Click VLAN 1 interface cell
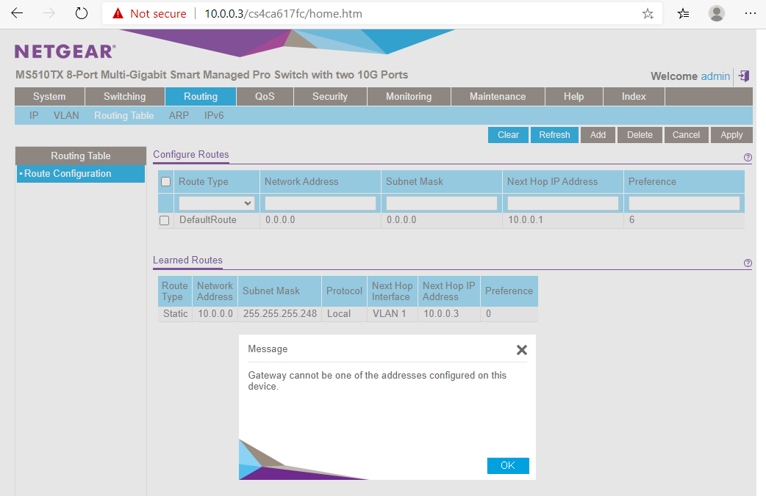Image resolution: width=766 pixels, height=496 pixels. [x=390, y=313]
